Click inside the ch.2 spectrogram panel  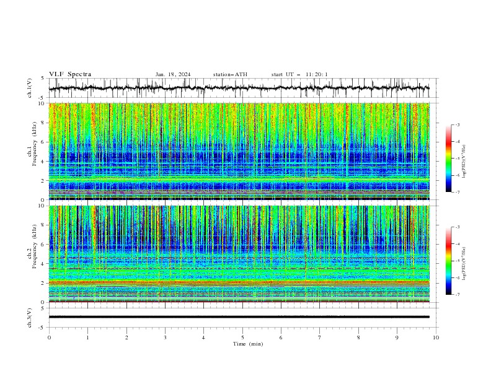[x=239, y=254]
